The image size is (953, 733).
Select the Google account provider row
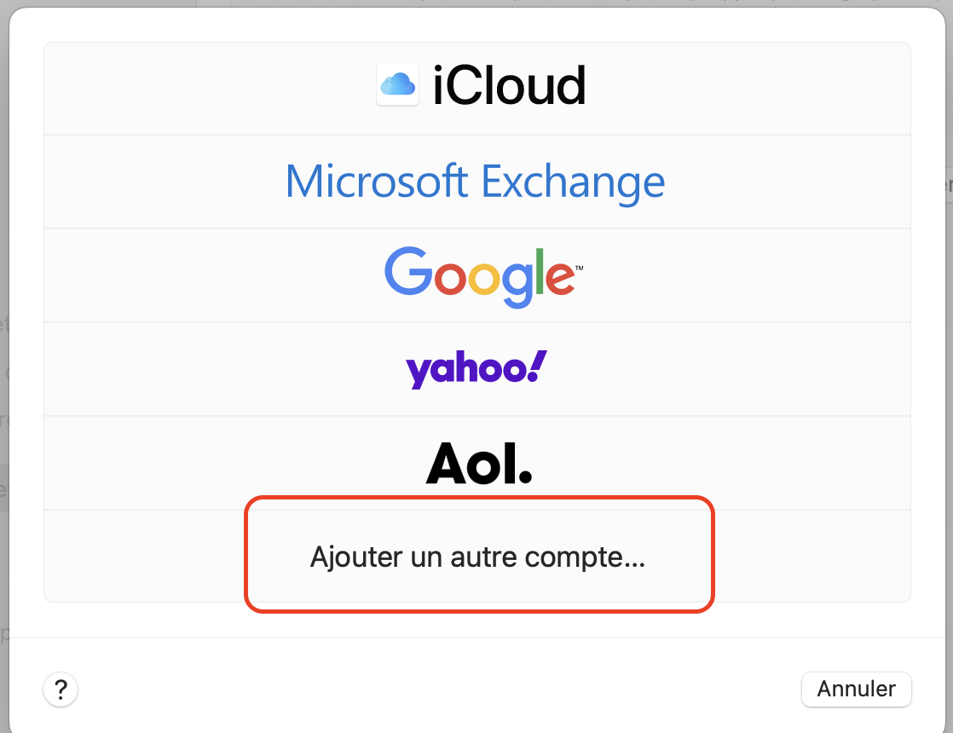click(x=477, y=276)
